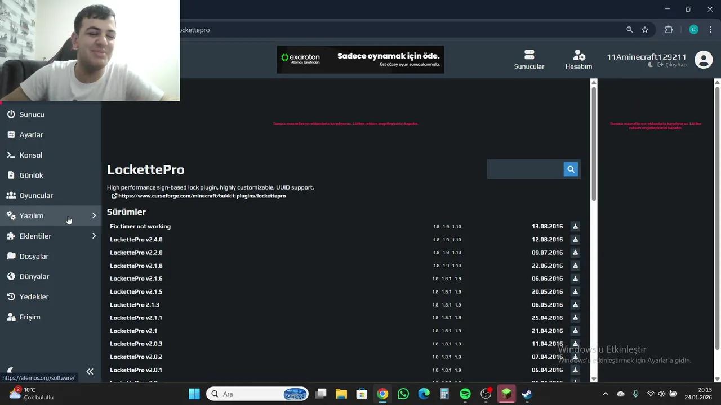Open File Explorer from the taskbar
721x405 pixels.
pos(341,394)
